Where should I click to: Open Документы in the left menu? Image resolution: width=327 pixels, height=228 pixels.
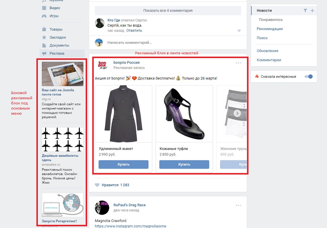[59, 45]
